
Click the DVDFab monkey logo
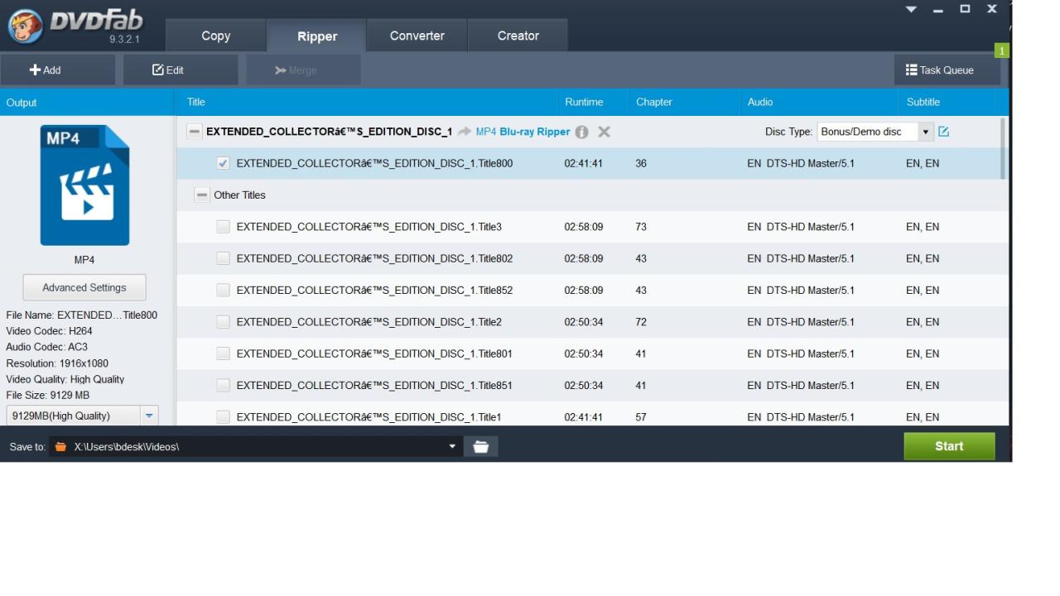coord(25,26)
